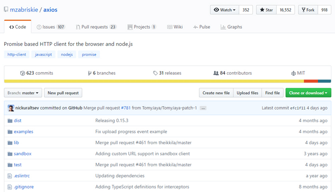Open pull request #781 link
This screenshot has width=335, height=192.
point(126,108)
